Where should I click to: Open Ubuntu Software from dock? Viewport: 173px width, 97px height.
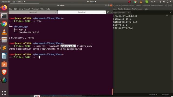point(4,64)
